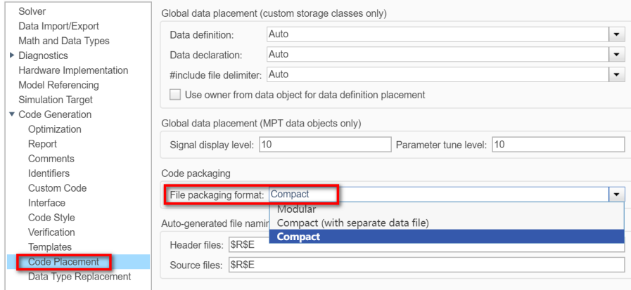Select Hardware Implementation in sidebar
The height and width of the screenshot is (290, 631).
pos(73,70)
